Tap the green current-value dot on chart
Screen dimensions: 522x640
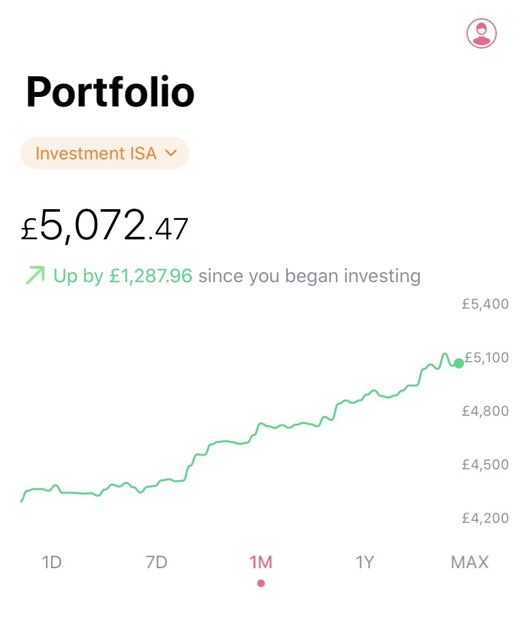[x=459, y=363]
